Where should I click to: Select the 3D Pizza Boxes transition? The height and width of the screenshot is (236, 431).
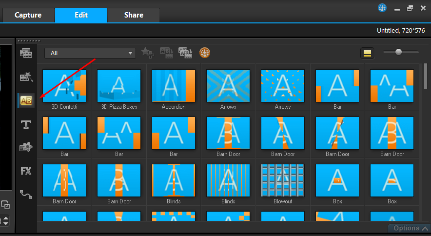119,85
